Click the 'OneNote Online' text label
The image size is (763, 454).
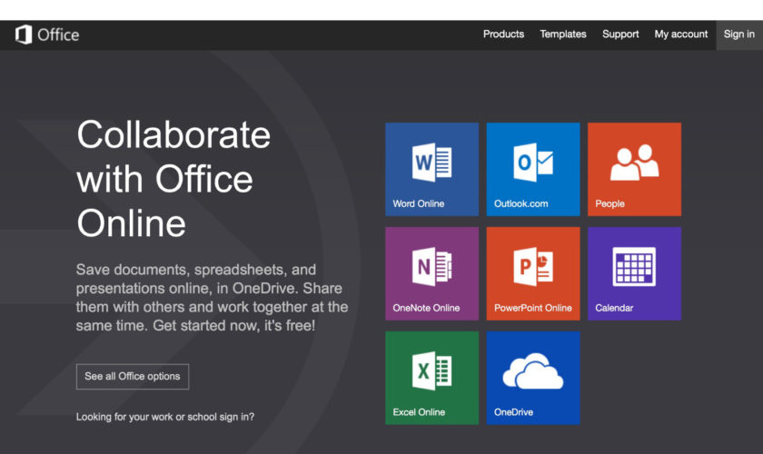point(426,308)
